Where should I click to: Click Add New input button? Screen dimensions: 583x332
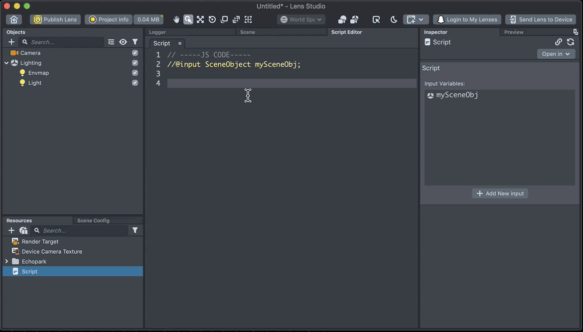coord(500,193)
